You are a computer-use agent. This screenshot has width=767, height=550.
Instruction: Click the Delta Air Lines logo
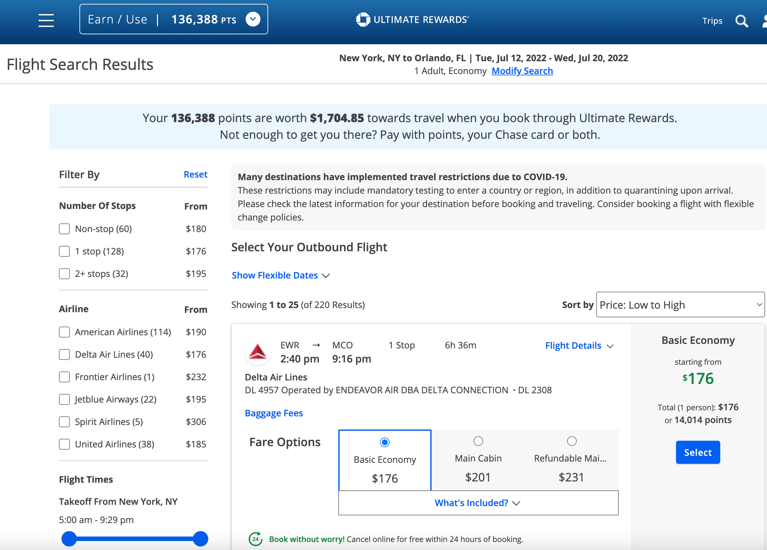257,353
